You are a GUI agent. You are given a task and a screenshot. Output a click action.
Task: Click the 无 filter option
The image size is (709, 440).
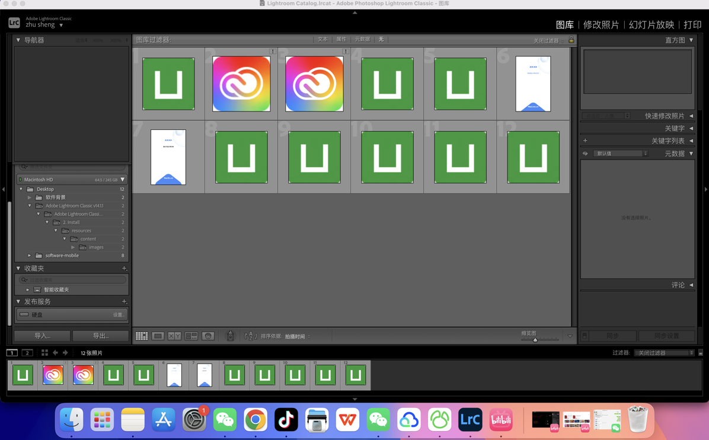[381, 39]
